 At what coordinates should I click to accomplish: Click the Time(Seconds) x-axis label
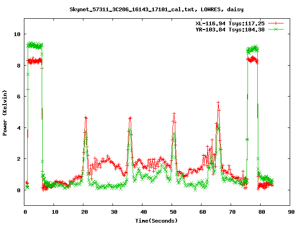156,221
